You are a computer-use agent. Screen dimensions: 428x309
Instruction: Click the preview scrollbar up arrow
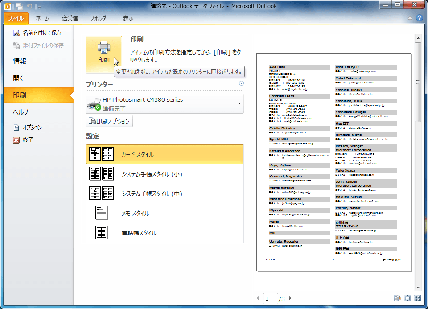coord(418,38)
